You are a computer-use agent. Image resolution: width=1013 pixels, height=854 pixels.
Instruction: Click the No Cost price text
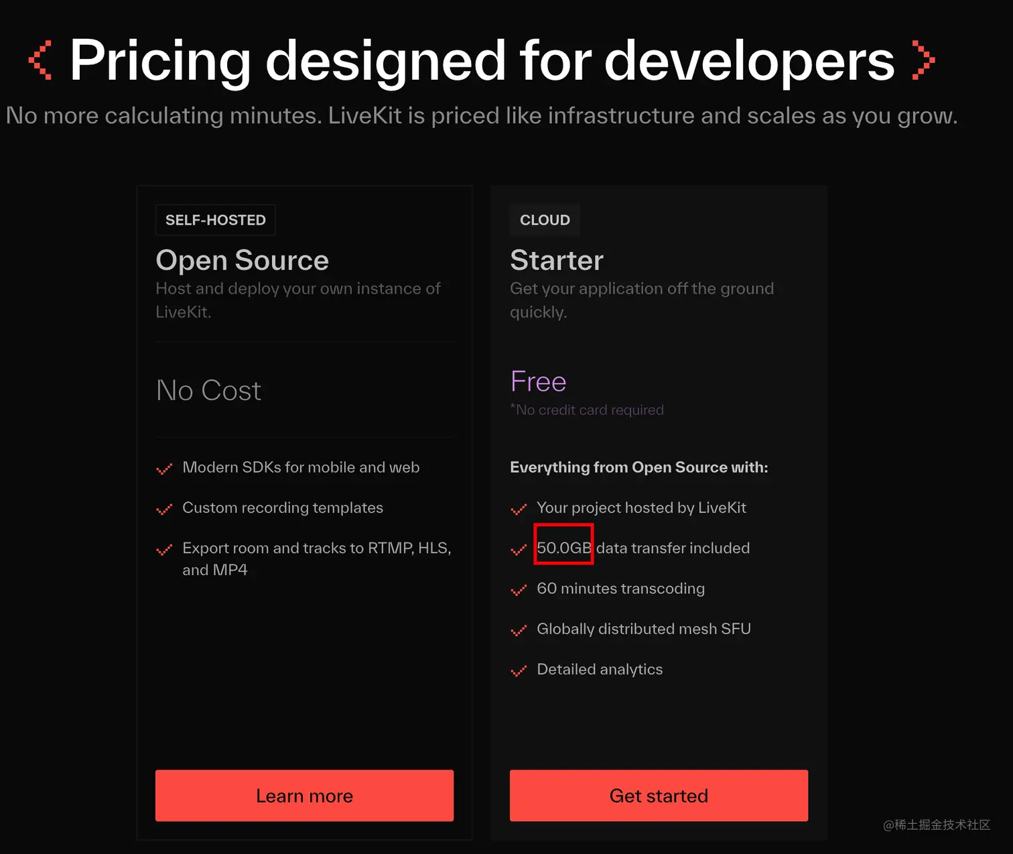pos(208,390)
